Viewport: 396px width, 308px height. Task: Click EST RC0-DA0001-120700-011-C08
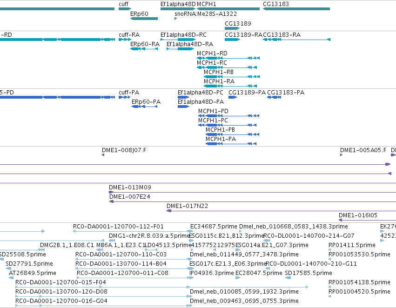pyautogui.click(x=135, y=278)
